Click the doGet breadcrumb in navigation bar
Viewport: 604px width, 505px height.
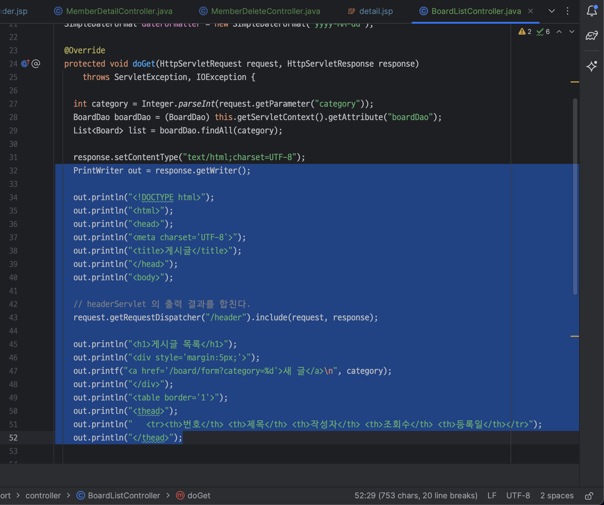point(199,496)
